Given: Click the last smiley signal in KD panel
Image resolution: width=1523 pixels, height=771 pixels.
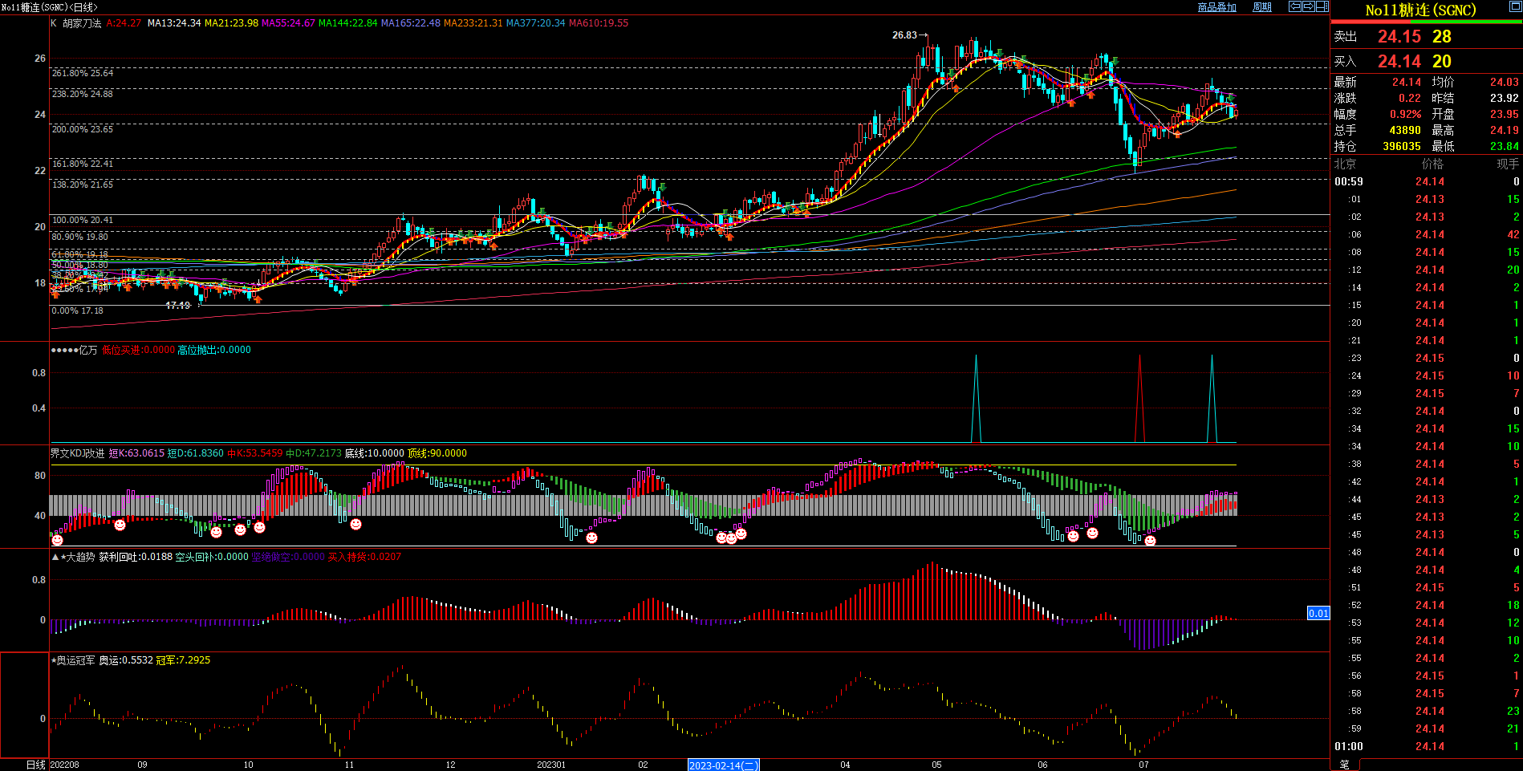Looking at the screenshot, I should point(1150,541).
